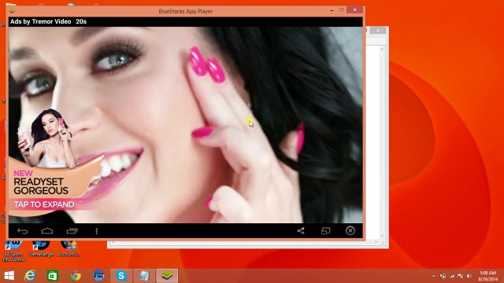Open the FW taskbar application icon
Screen dimensions: 504x283
pos(98,276)
